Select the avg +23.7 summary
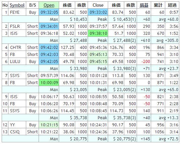The image size is (181, 144). click(x=169, y=69)
